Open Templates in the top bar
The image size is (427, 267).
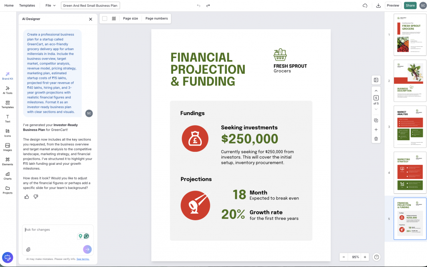pos(27,5)
